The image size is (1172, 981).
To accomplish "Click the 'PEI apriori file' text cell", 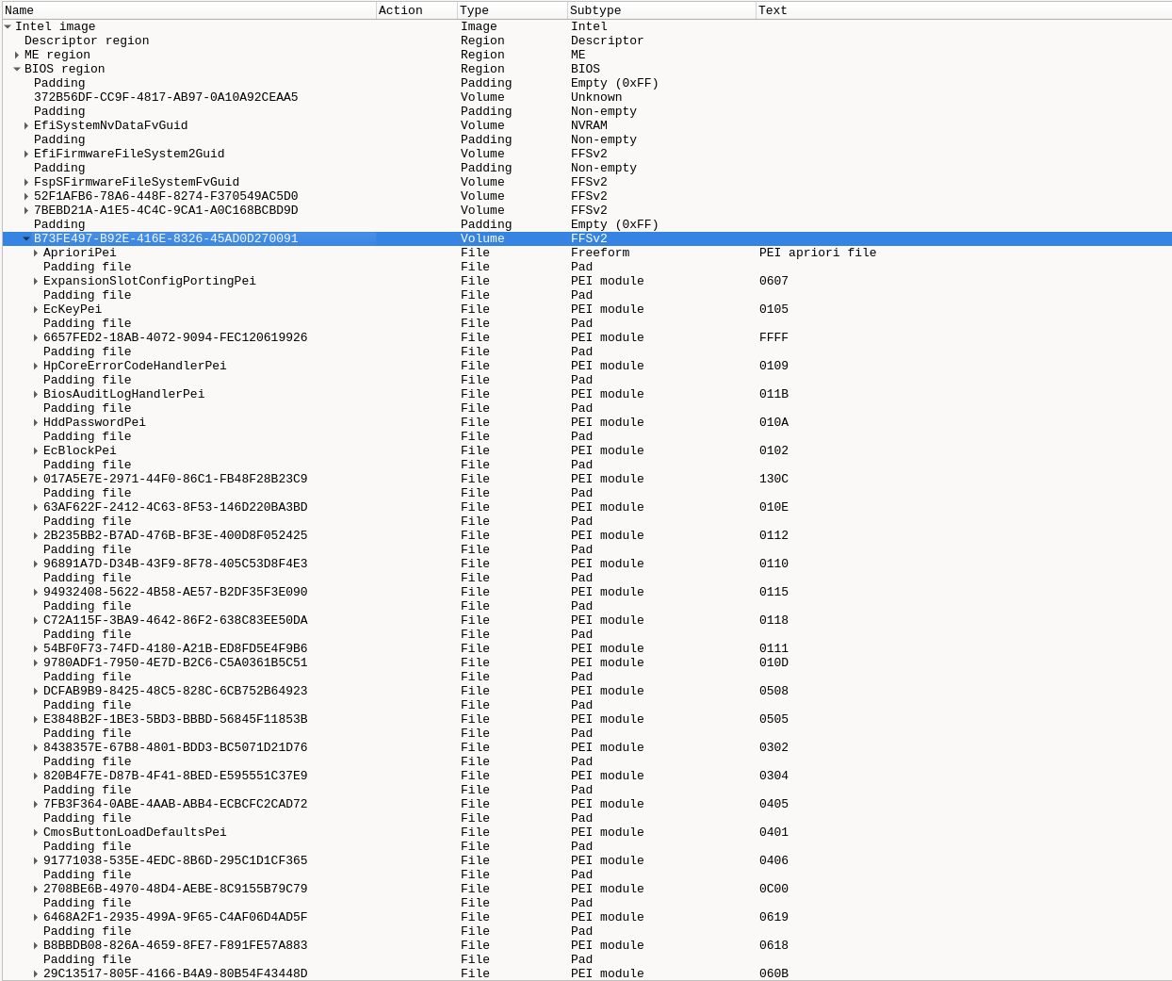I will click(818, 253).
